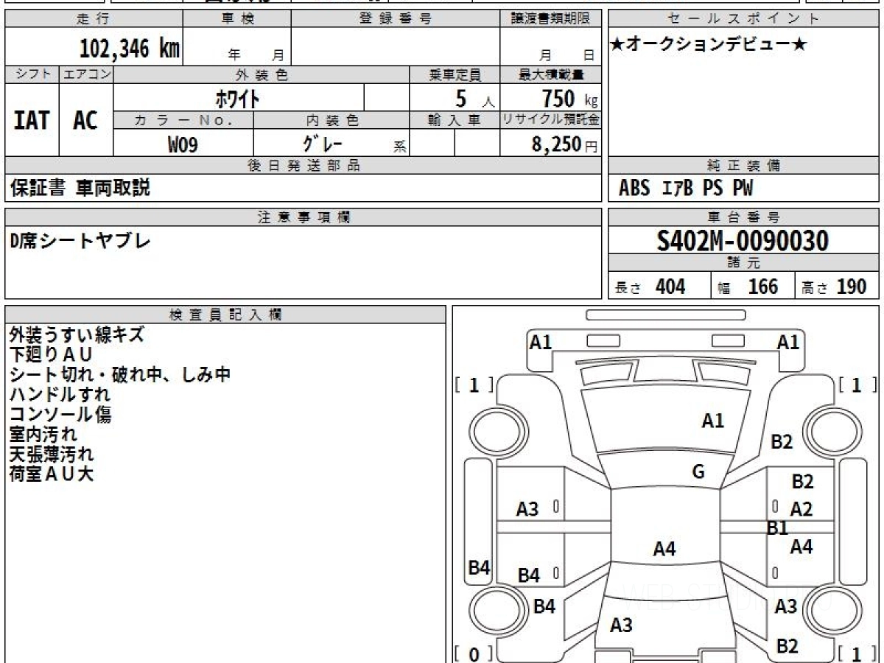Viewport: 884px width, 663px height.
Task: Select the コンソール傷 note
Action: [x=60, y=415]
